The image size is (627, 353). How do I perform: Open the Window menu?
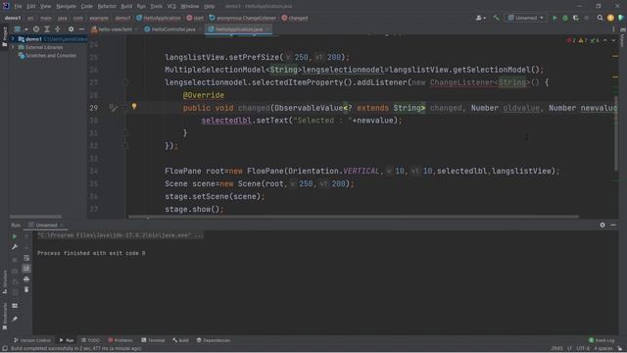[x=189, y=7]
